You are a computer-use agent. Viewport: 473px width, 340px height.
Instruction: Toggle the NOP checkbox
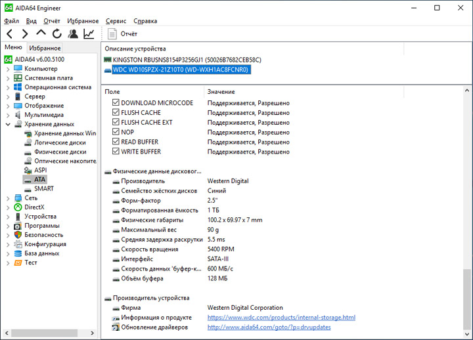(116, 132)
